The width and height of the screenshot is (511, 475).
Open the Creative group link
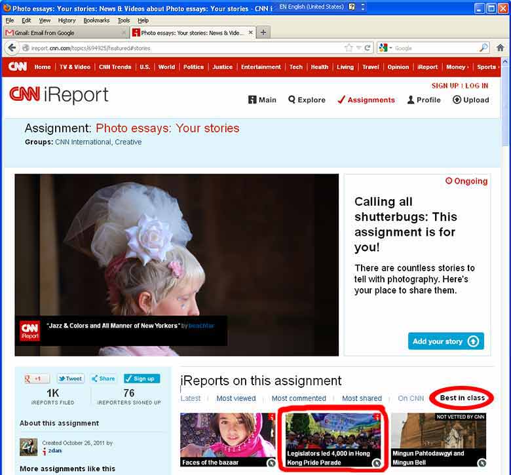tap(128, 142)
